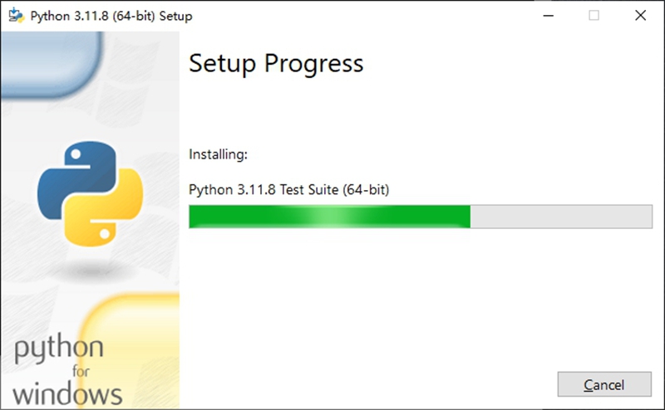This screenshot has height=410, width=665.
Task: Click the Cancel button
Action: (604, 384)
